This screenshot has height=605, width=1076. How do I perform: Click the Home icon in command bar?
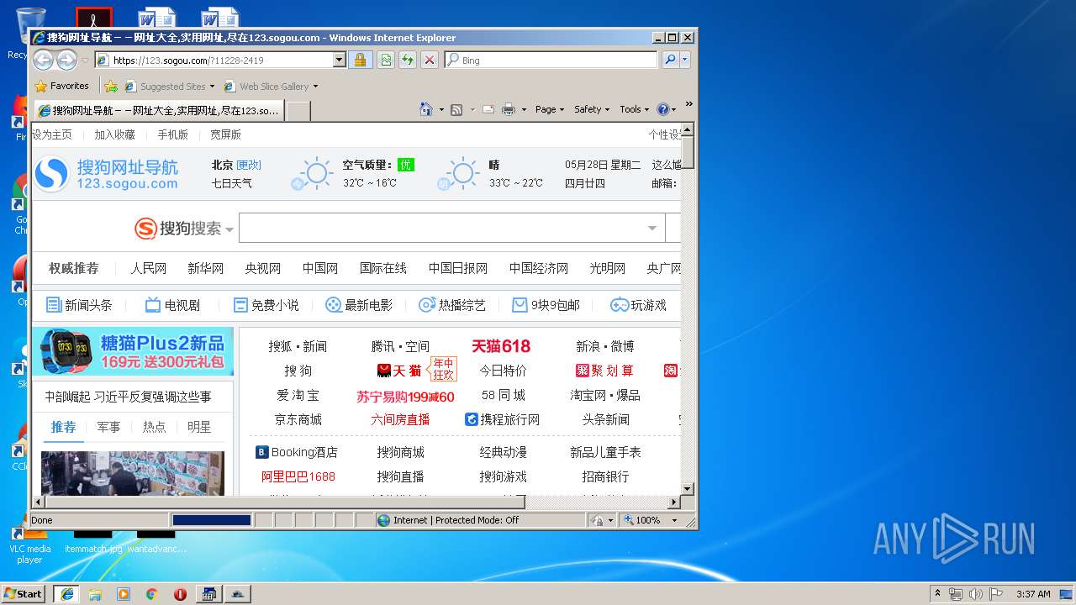click(426, 109)
